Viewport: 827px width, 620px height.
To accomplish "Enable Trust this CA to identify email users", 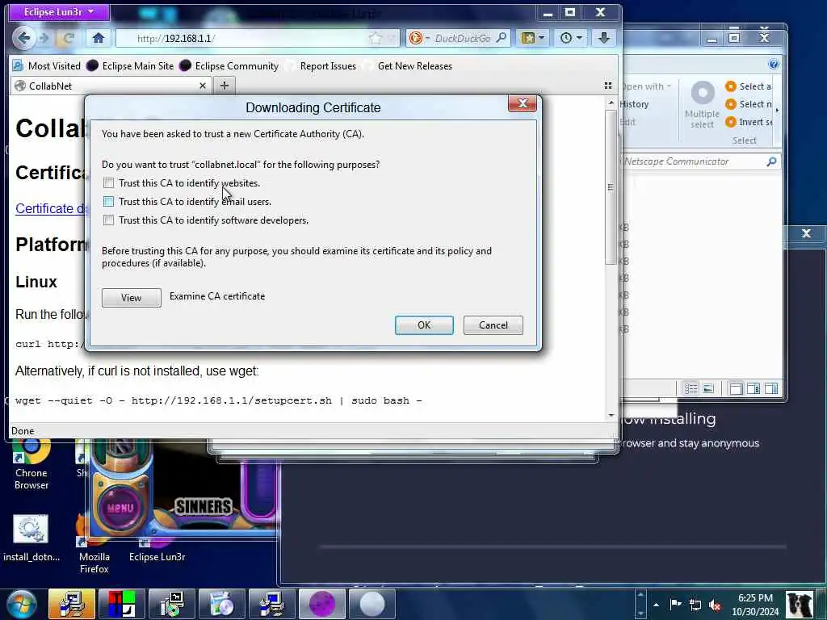I will coord(108,201).
